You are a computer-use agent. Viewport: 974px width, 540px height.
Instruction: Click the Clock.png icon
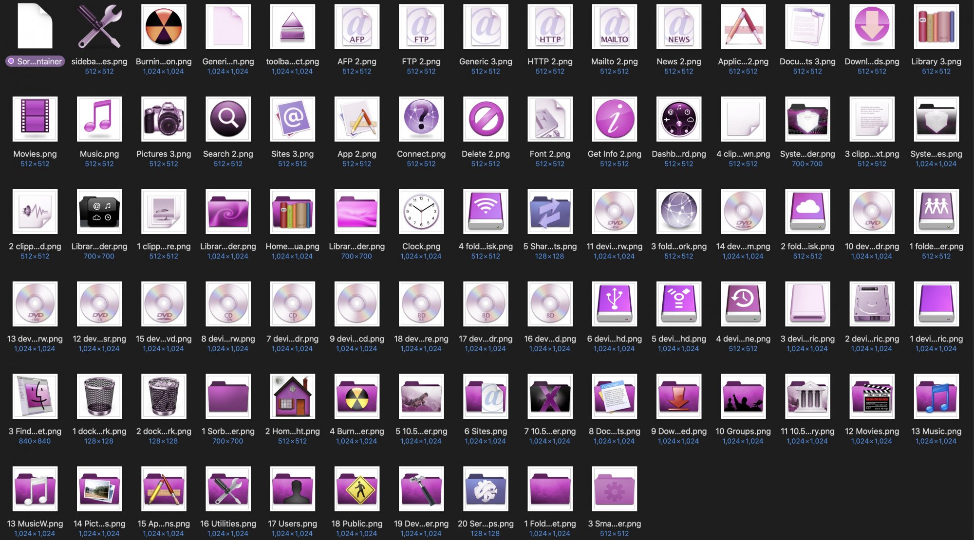coord(421,212)
